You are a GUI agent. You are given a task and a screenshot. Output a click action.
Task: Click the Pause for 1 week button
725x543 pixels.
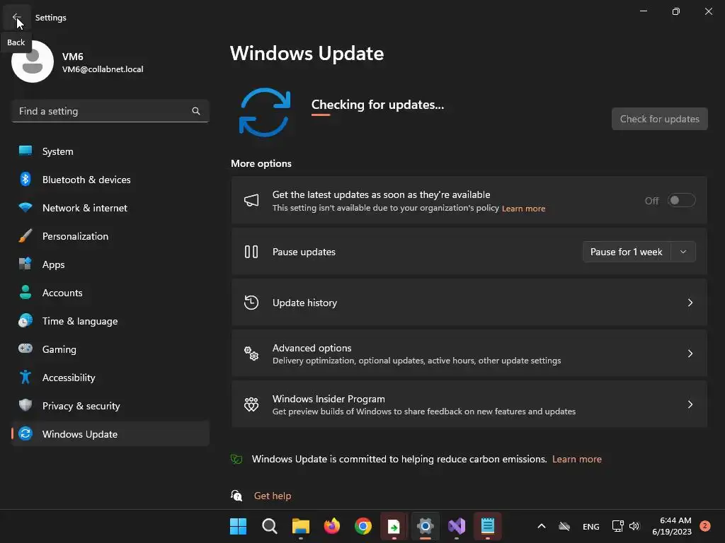coord(627,252)
